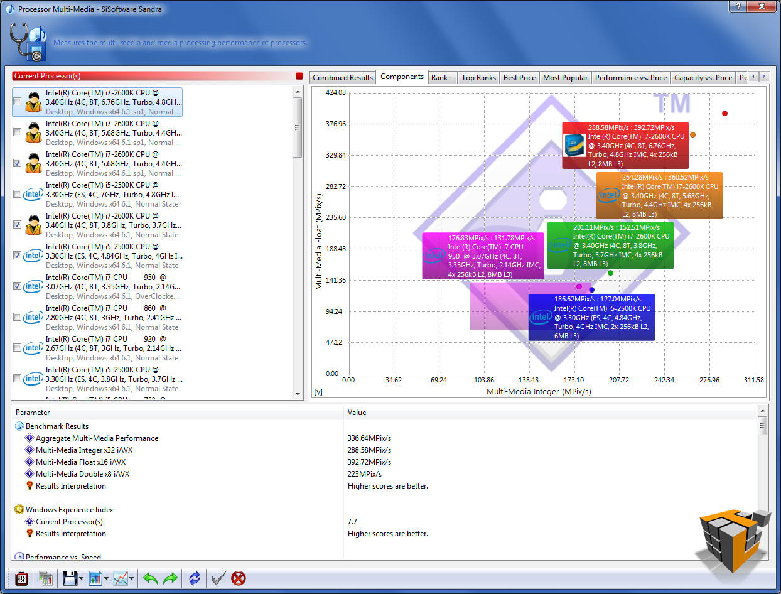Refresh results with the blue arrows icon
781x594 pixels.
(x=195, y=578)
